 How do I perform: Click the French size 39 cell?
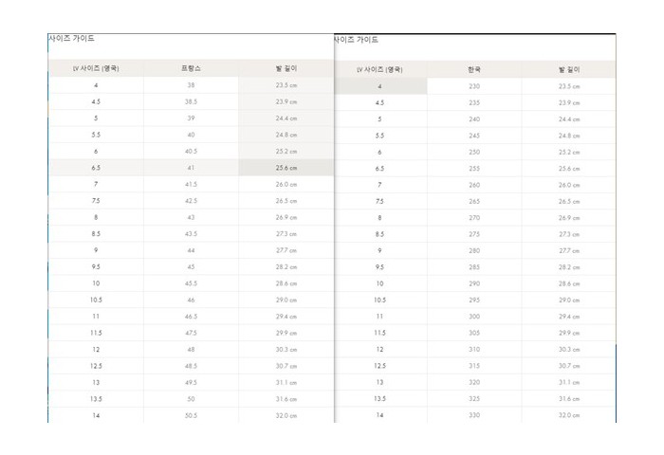[191, 118]
